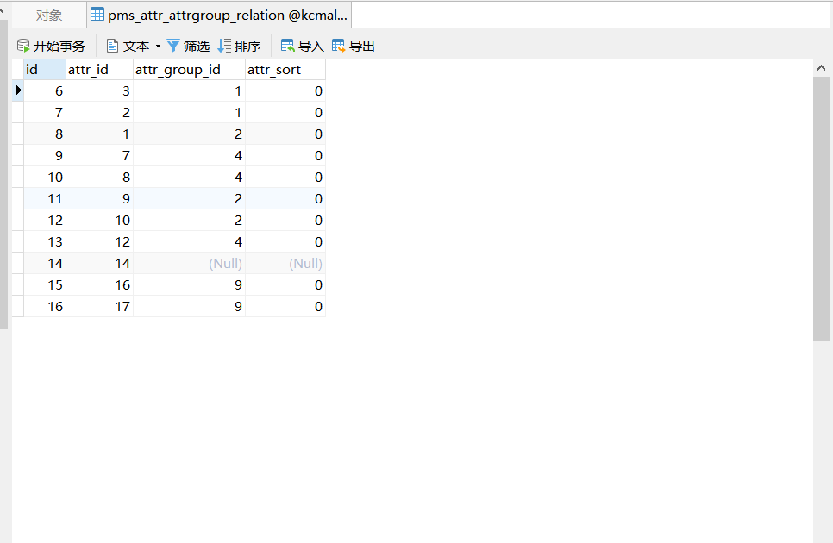Select the (Null) attr_group_id cell

tap(189, 263)
